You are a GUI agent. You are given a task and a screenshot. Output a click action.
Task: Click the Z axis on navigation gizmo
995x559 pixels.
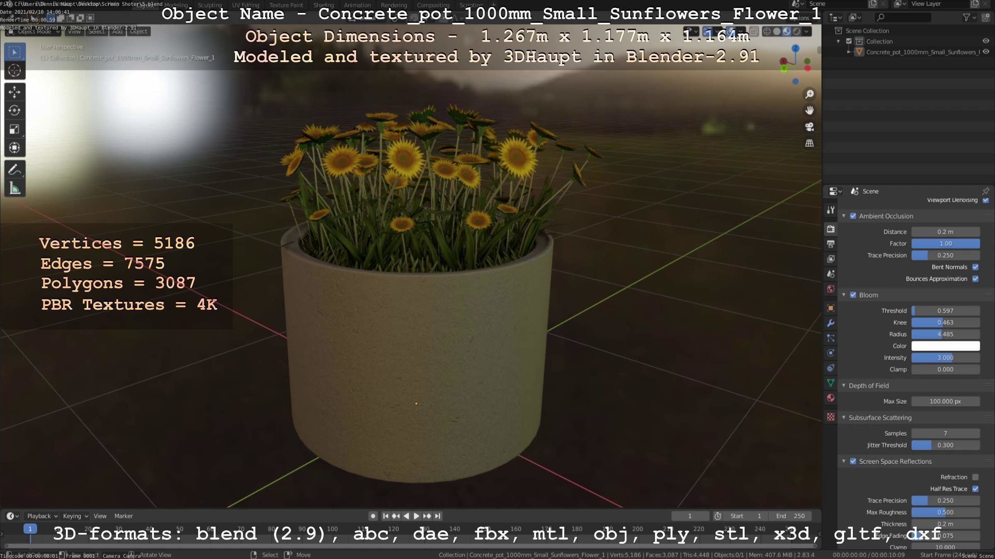pos(795,48)
